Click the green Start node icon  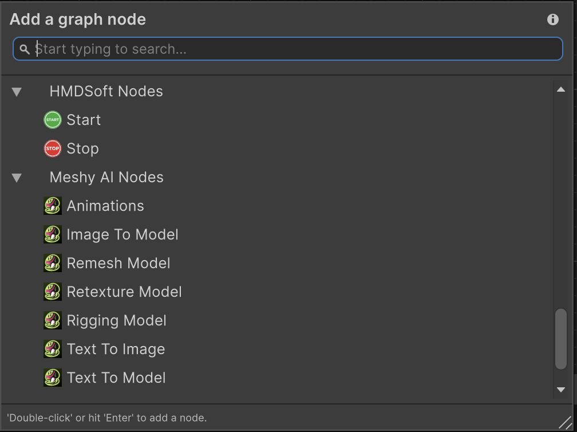[x=53, y=120]
